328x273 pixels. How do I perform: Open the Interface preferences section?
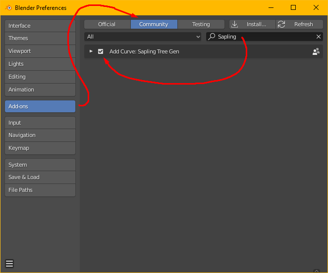pyautogui.click(x=40, y=26)
